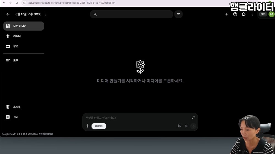Submit the prompt with the arrow button
Screen dimensions: 275x154
click(x=193, y=126)
